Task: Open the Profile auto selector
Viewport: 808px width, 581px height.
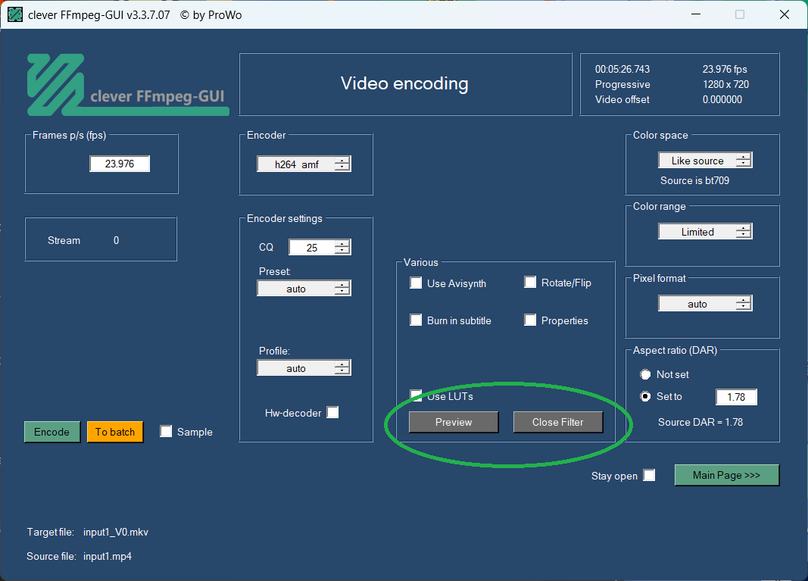Action: (x=304, y=367)
